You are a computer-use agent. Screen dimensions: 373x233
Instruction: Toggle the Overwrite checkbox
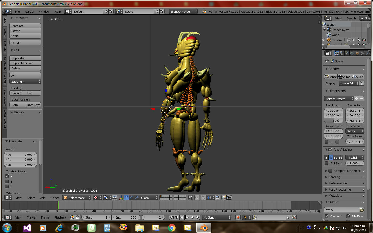327,216
